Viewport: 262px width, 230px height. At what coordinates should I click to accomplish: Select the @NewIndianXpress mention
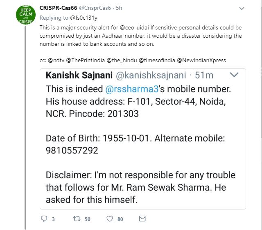201,60
